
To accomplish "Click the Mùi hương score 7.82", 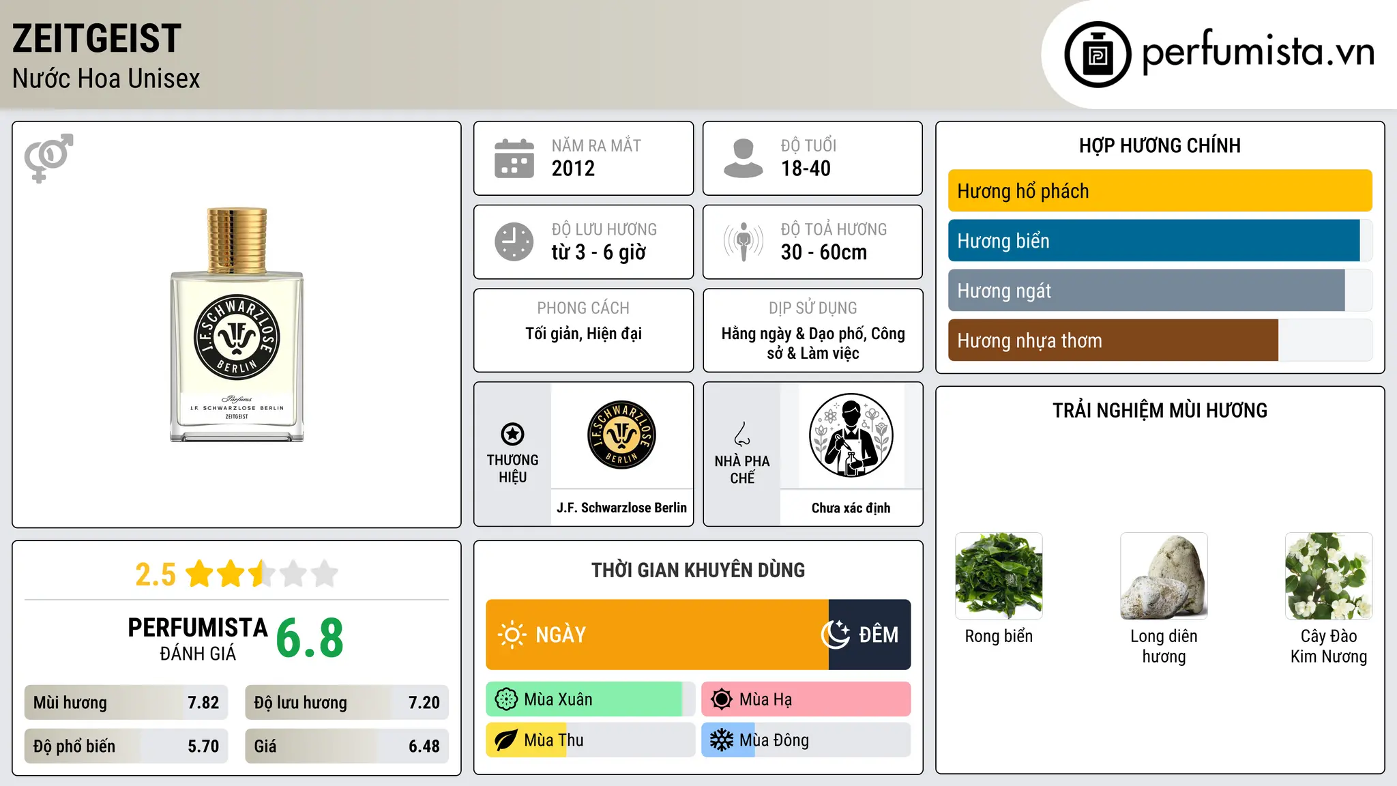I will [x=203, y=703].
